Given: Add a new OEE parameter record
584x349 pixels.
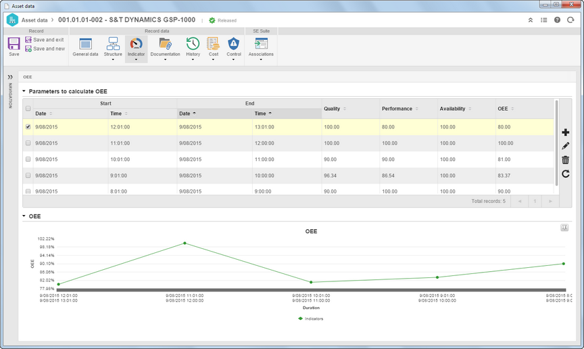Looking at the screenshot, I should [565, 133].
